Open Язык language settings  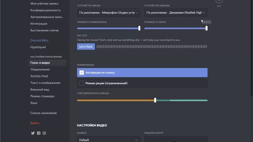(34, 103)
